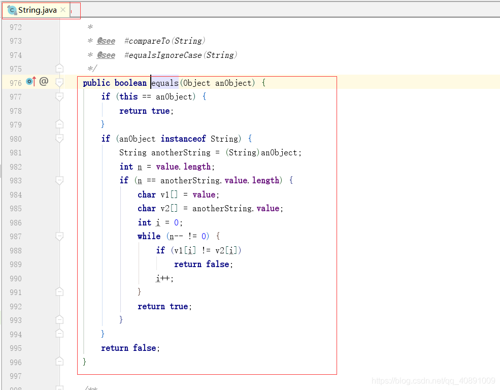Screen dimensions: 500x390
Task: Click 'Object anObject' parameter on line 976
Action: coord(217,83)
